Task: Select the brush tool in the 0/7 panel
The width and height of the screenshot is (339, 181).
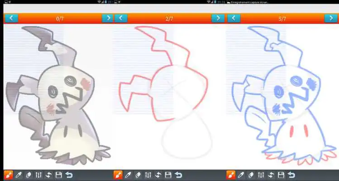Action: [9, 175]
